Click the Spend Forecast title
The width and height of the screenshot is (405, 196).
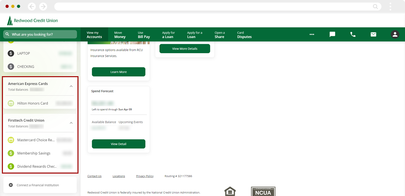(102, 91)
